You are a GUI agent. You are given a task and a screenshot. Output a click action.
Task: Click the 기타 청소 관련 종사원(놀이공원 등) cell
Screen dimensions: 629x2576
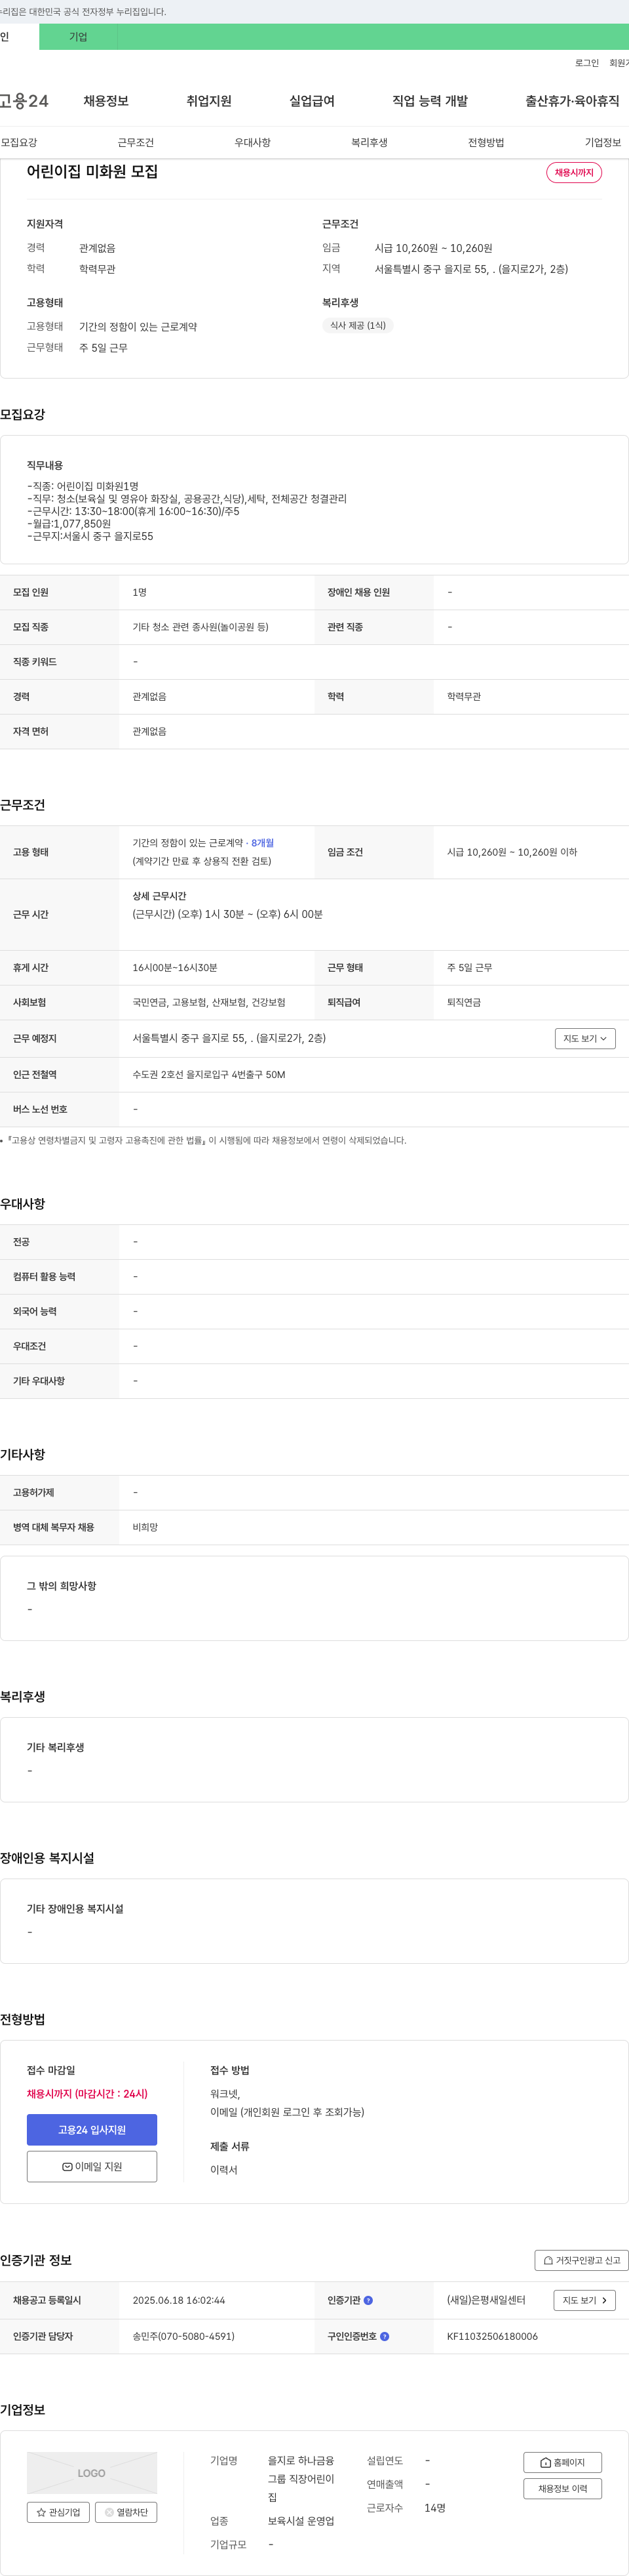[x=200, y=627]
